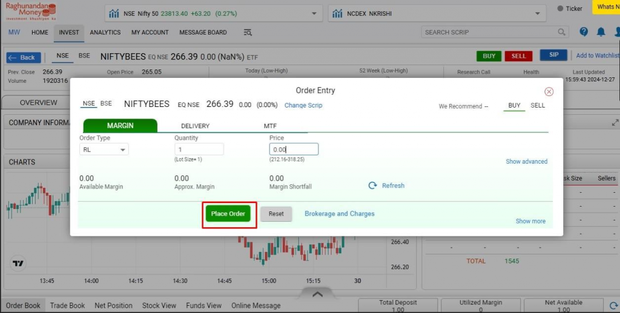Select BSE exchange in Order Entry dialog

pyautogui.click(x=106, y=103)
